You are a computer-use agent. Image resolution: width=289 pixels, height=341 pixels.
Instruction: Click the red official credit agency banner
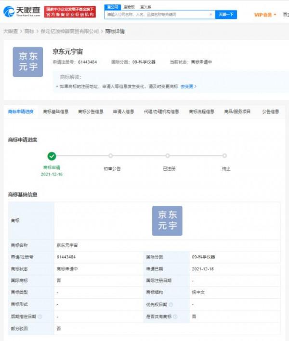(x=70, y=12)
